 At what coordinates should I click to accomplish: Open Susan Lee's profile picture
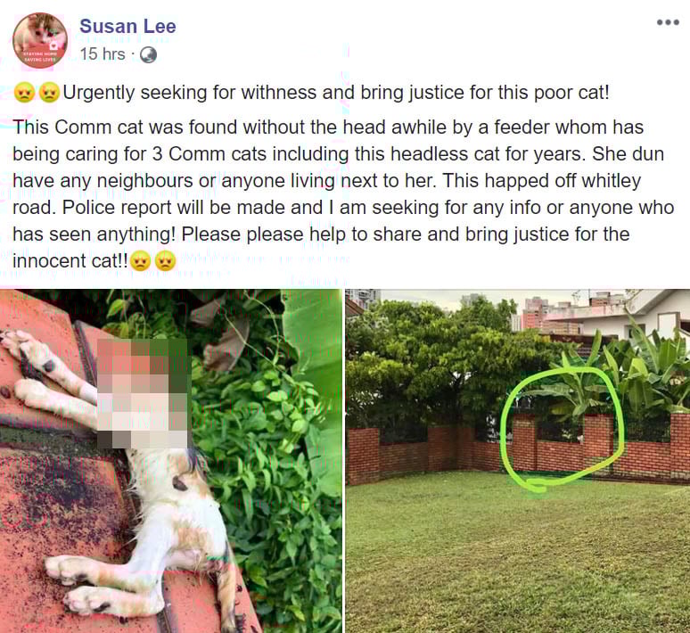[40, 40]
